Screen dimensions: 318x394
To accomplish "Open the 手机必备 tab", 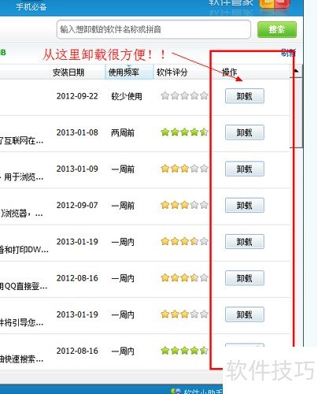I will coord(31,6).
